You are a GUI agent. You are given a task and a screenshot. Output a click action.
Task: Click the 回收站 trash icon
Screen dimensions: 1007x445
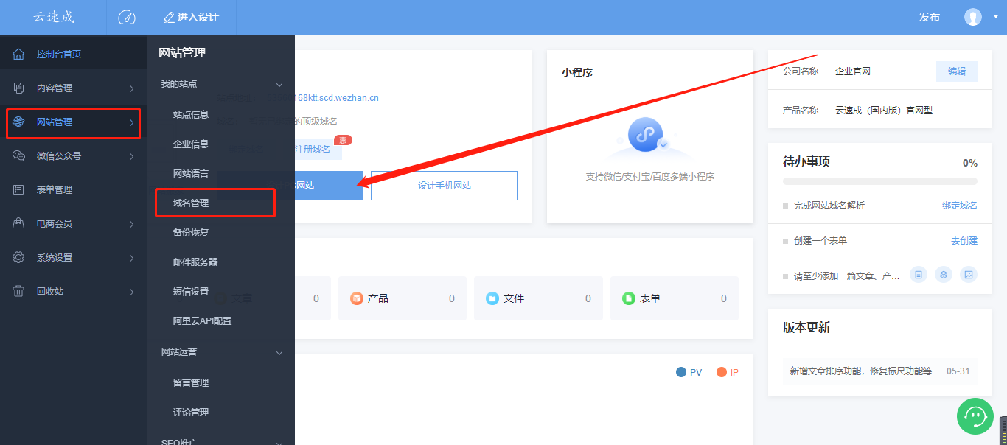pos(19,291)
